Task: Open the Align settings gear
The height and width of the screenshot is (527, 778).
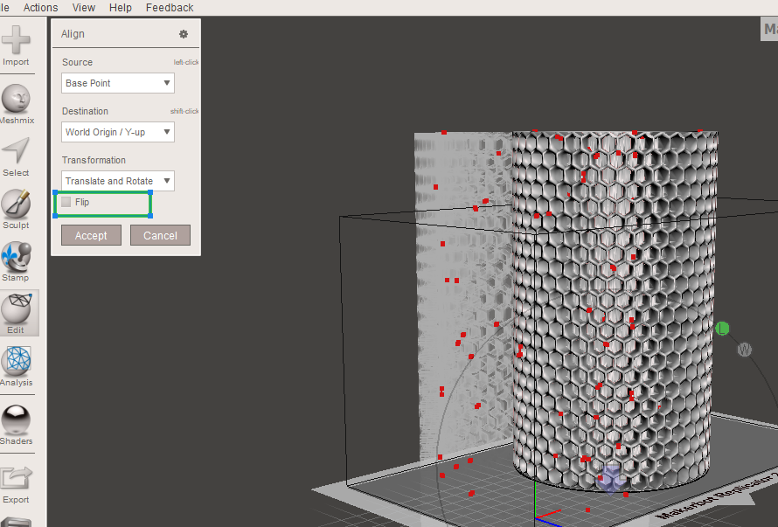Action: click(183, 33)
